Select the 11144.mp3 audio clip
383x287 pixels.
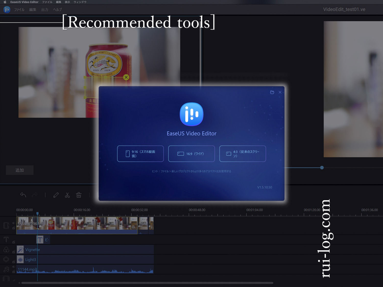[x=85, y=269]
